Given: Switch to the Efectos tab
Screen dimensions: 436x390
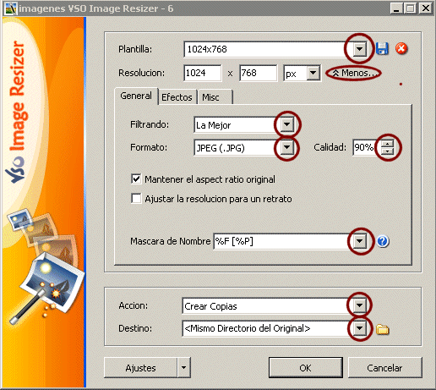Looking at the screenshot, I should [177, 97].
